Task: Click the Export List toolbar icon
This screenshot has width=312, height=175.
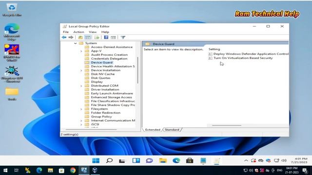Action: (97, 37)
